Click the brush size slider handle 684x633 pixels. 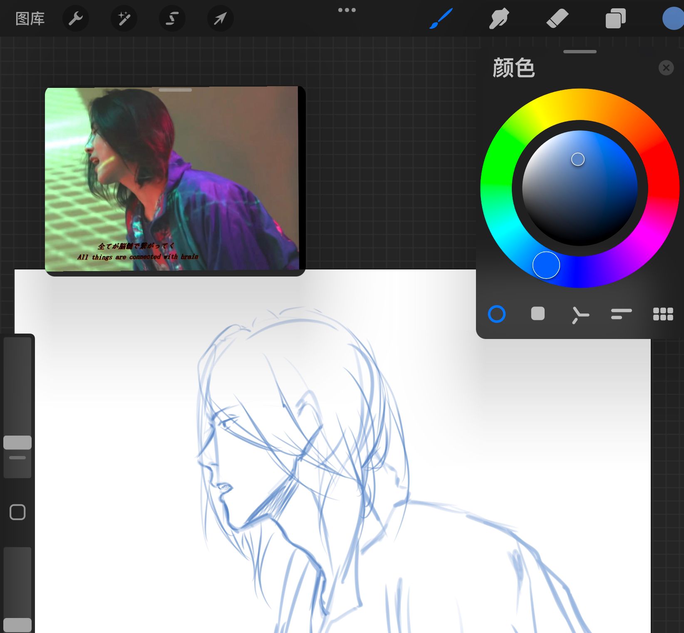click(x=17, y=442)
